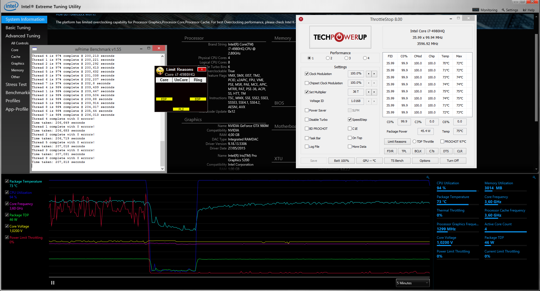The image size is (540, 291).
Task: Open the Monitoring icon in top bar
Action: click(x=476, y=10)
